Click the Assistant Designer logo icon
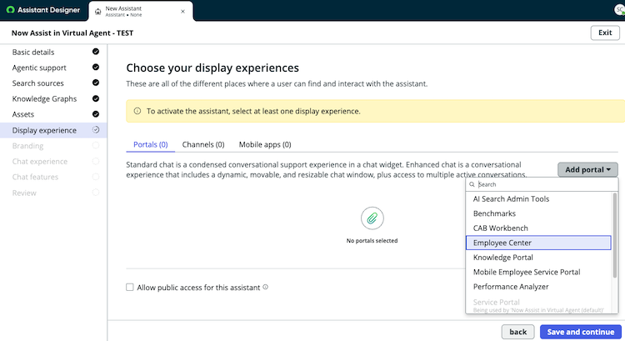 click(10, 10)
